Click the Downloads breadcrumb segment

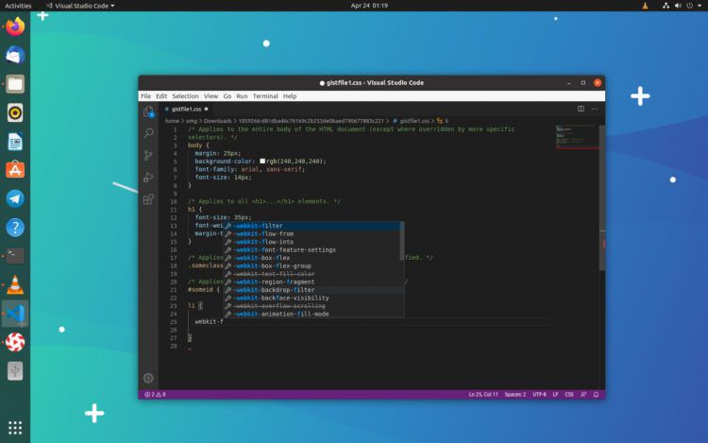tap(217, 121)
